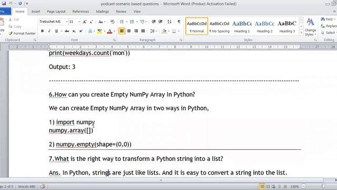
Task: Click the Text Effects icon
Action: tap(90, 31)
